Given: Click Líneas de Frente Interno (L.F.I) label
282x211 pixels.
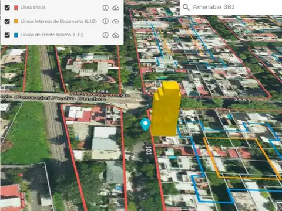Looking at the screenshot, I should coord(52,35).
